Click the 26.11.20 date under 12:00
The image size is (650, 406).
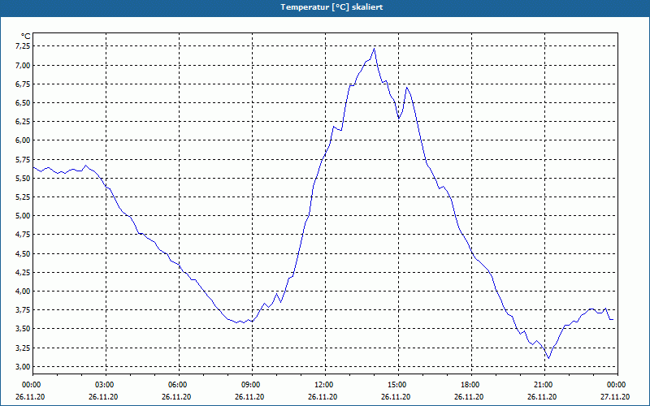323,397
